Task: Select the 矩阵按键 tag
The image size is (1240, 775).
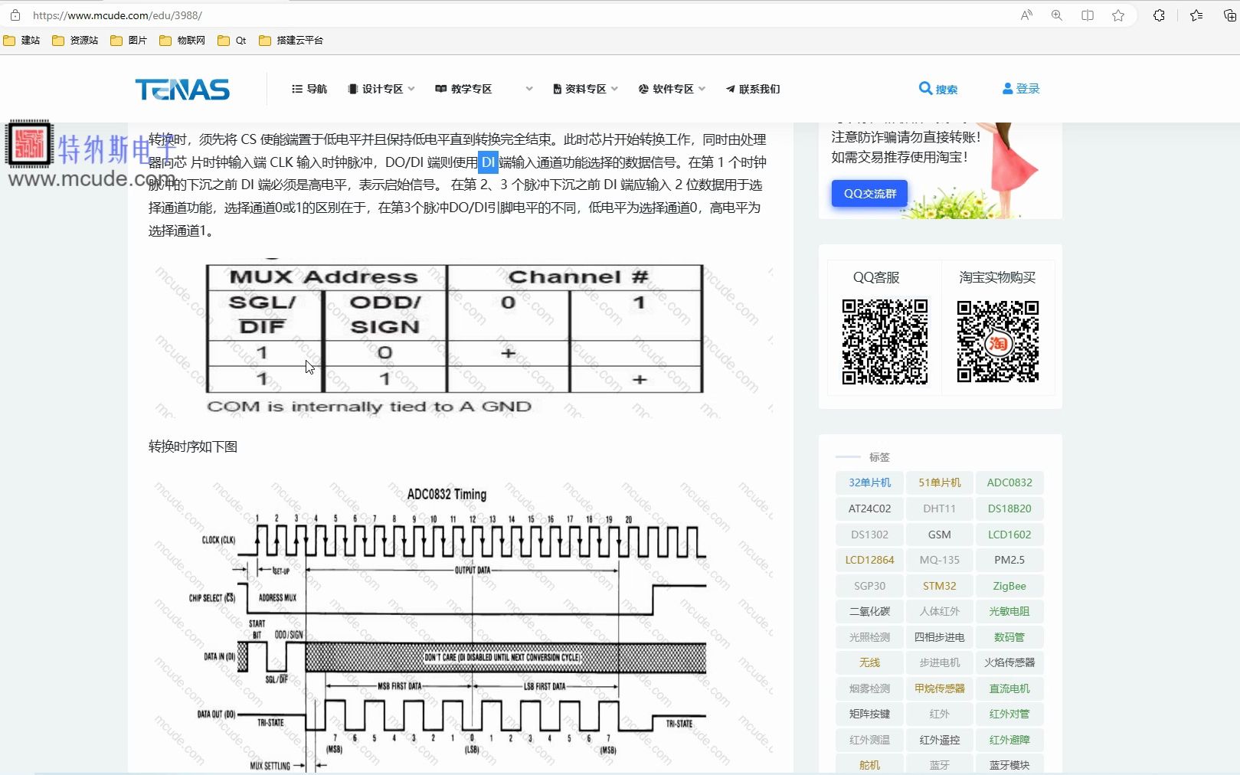Action: (869, 714)
